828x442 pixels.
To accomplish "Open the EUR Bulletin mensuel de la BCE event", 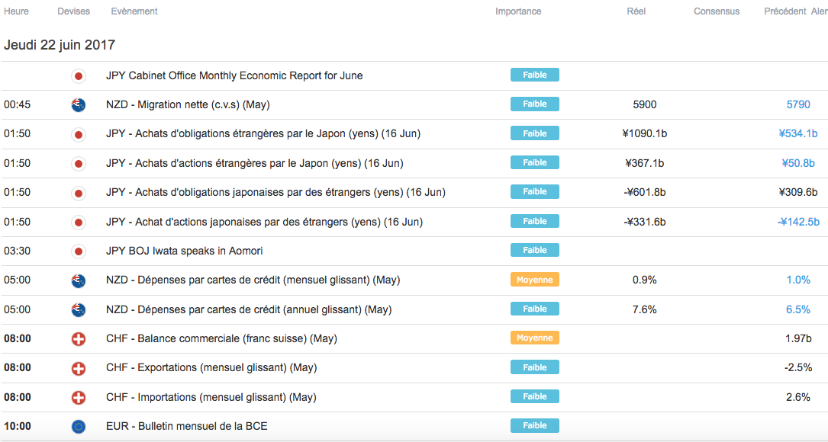I will pos(187,426).
